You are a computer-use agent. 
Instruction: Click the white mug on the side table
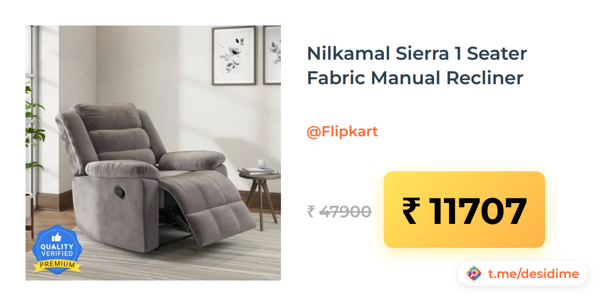click(263, 163)
